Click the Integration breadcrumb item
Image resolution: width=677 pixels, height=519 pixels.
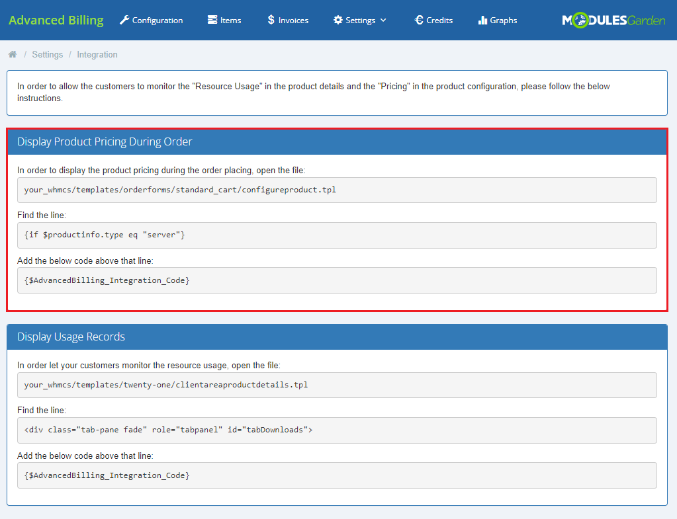coord(97,55)
